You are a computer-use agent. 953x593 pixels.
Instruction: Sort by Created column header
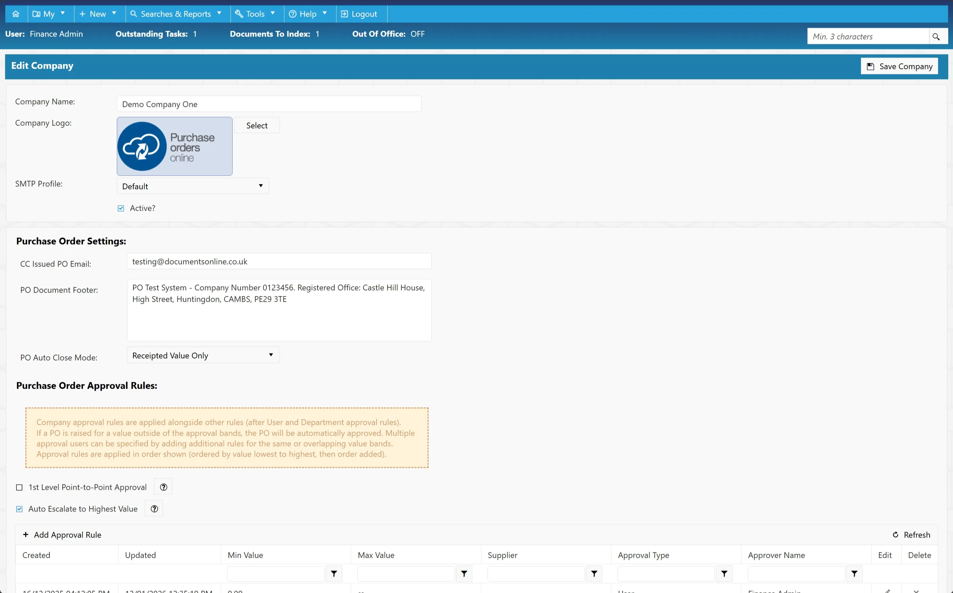coord(37,555)
